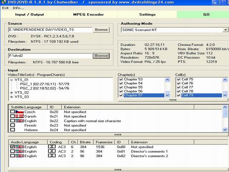
Task: Expand the VTS_02 tree node
Action: point(11,92)
